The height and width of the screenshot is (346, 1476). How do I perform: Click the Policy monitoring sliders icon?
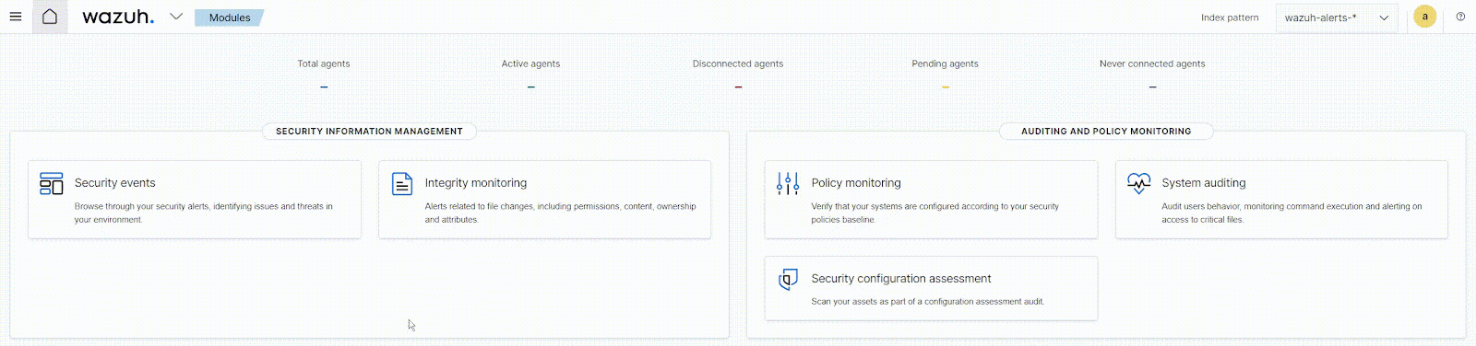pyautogui.click(x=788, y=184)
